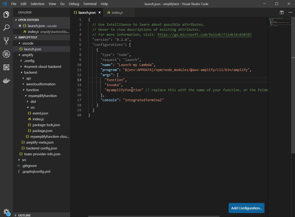Open the Extensions view icon

(x=6, y=67)
